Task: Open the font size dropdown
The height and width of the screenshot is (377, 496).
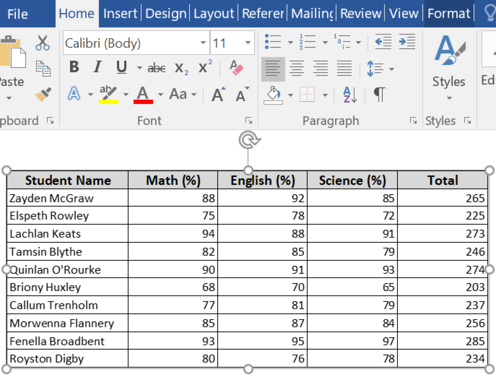Action: pyautogui.click(x=247, y=43)
